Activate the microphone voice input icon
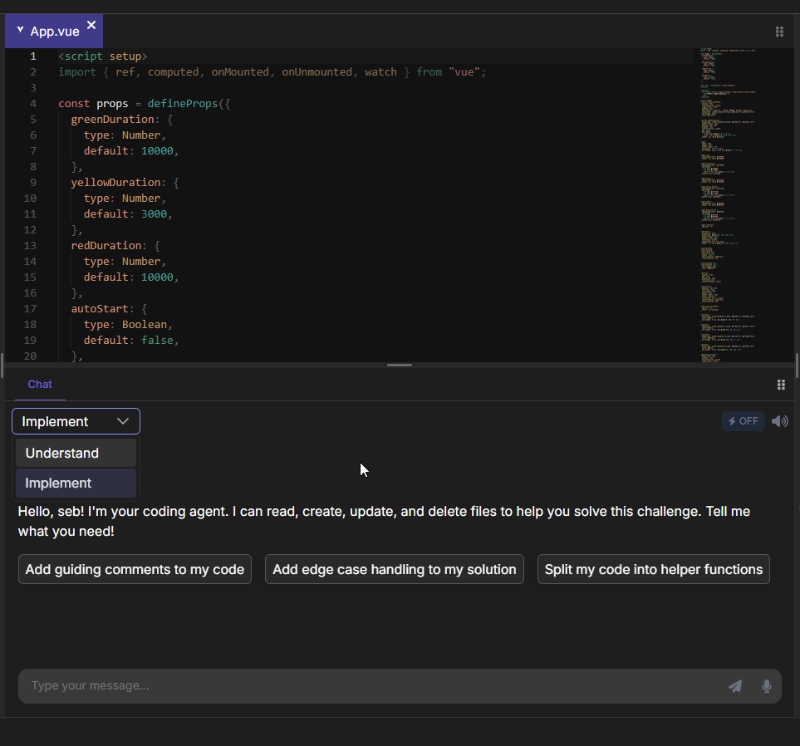Image resolution: width=800 pixels, height=746 pixels. pos(766,686)
